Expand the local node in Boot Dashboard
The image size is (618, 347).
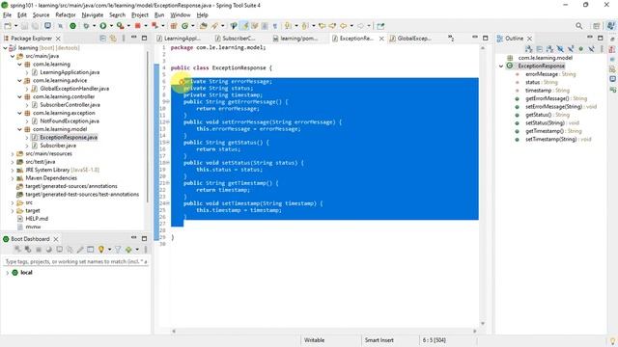tap(8, 273)
